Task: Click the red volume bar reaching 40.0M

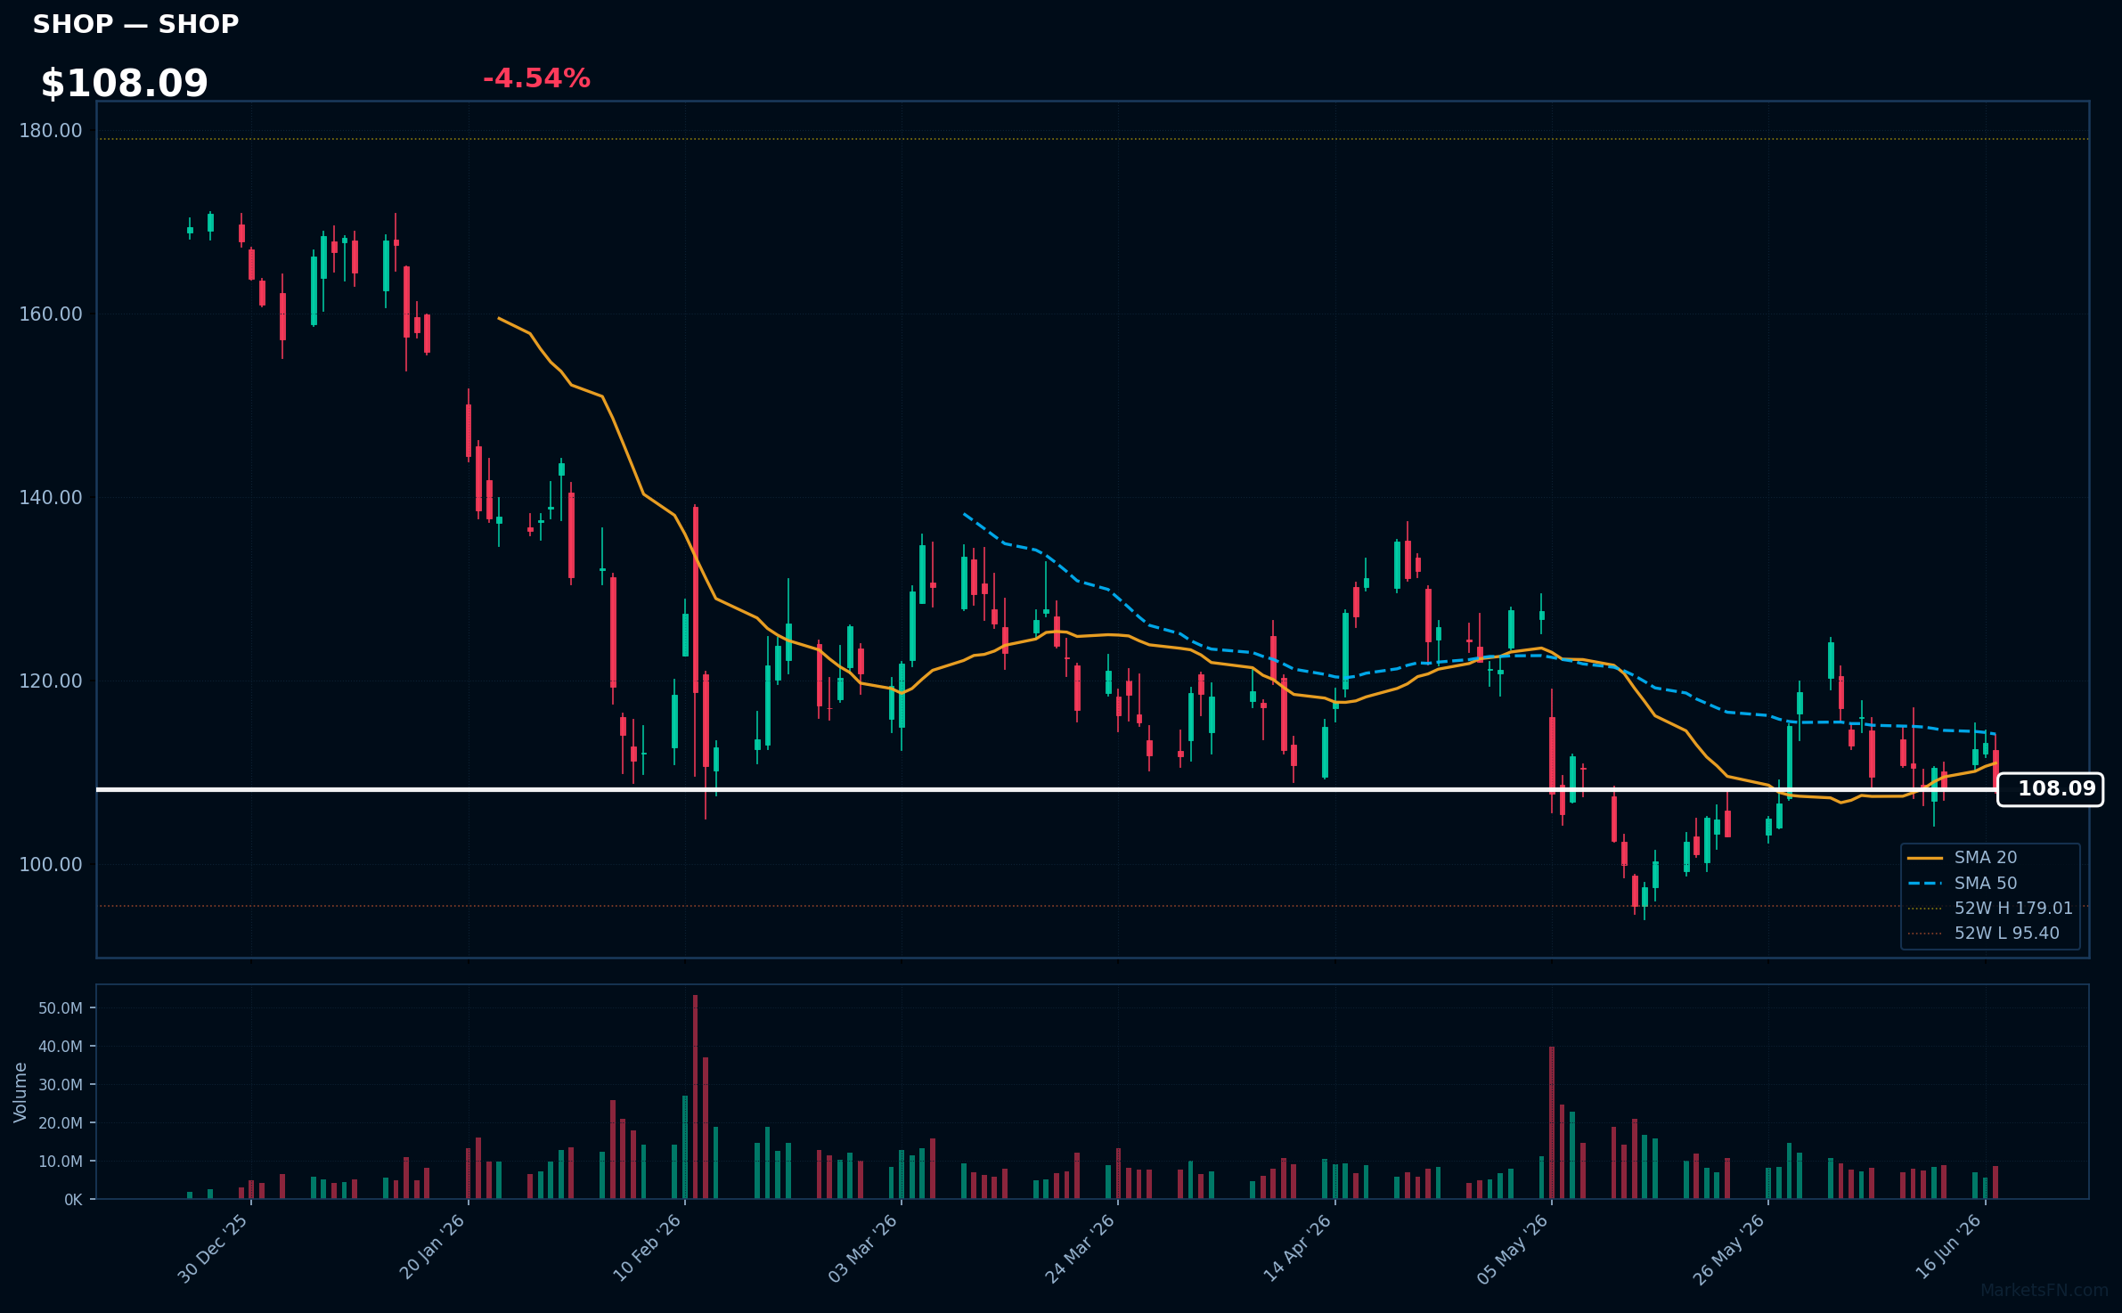Action: [1552, 1123]
